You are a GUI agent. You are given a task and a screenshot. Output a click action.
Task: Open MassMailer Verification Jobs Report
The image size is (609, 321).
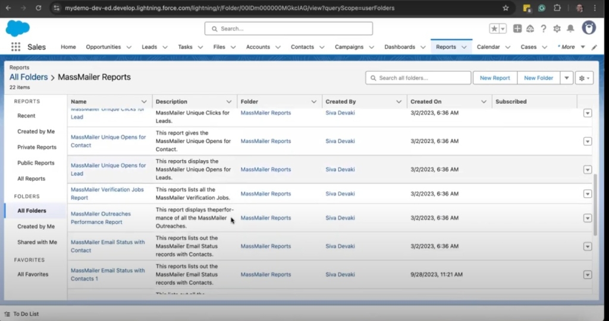tap(107, 193)
